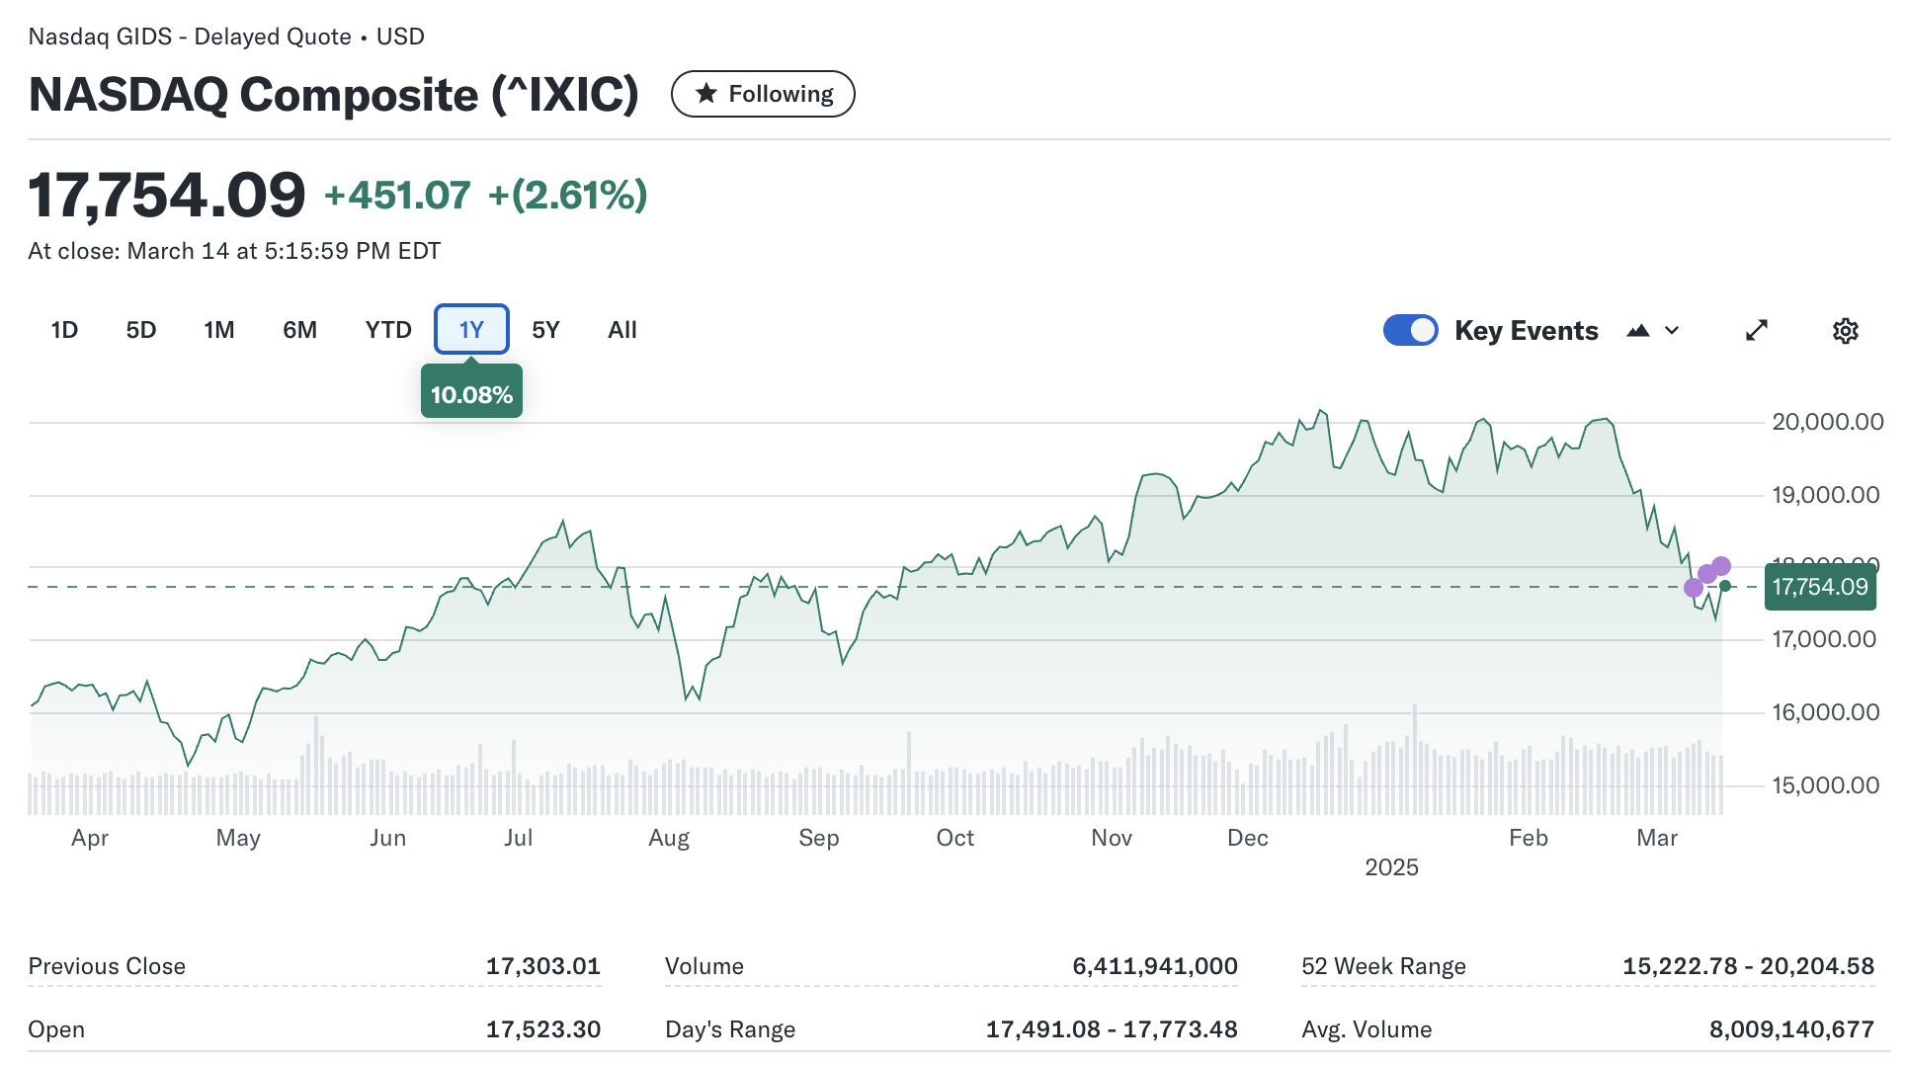Expand chart to full screen
Screen dimensions: 1905x1065
[1756, 331]
